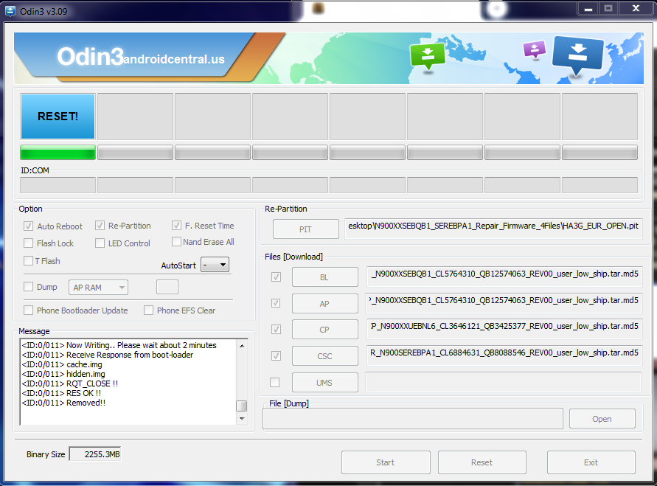
Task: Click the message log scroll down arrow
Action: coord(242,418)
